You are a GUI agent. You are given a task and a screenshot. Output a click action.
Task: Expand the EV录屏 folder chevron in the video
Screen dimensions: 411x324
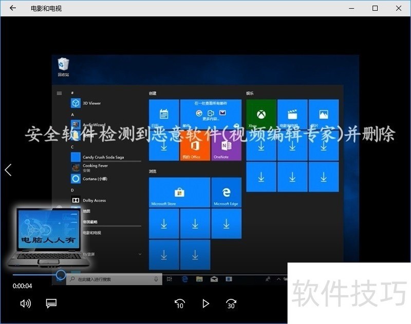(x=140, y=254)
